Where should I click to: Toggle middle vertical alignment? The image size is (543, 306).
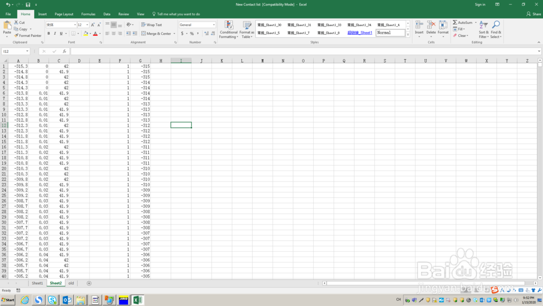click(113, 25)
